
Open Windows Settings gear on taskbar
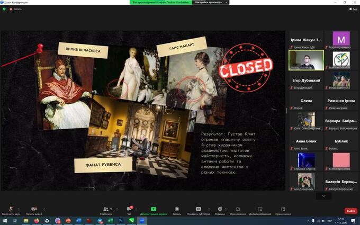pos(47,221)
